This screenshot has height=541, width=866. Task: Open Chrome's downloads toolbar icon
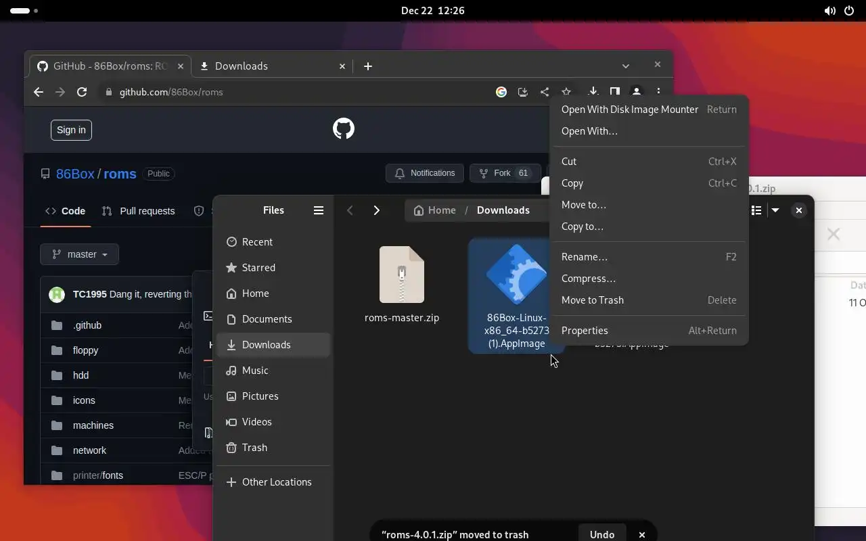593,91
